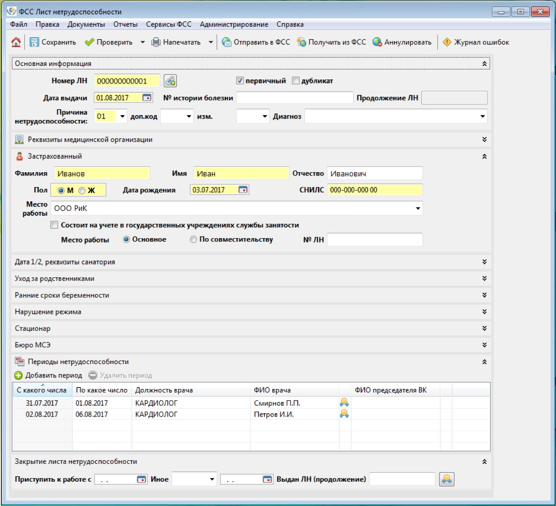
Task: Sort by С какого числа column header
Action: click(42, 390)
